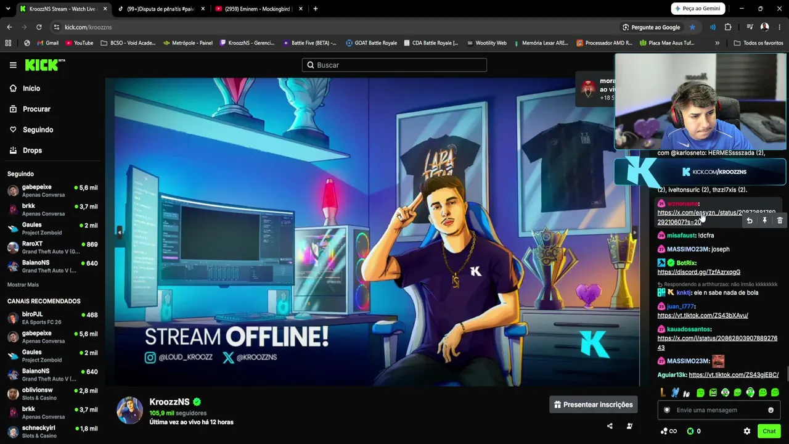
Task: Open oblivionsw recommended channel
Action: (52, 394)
